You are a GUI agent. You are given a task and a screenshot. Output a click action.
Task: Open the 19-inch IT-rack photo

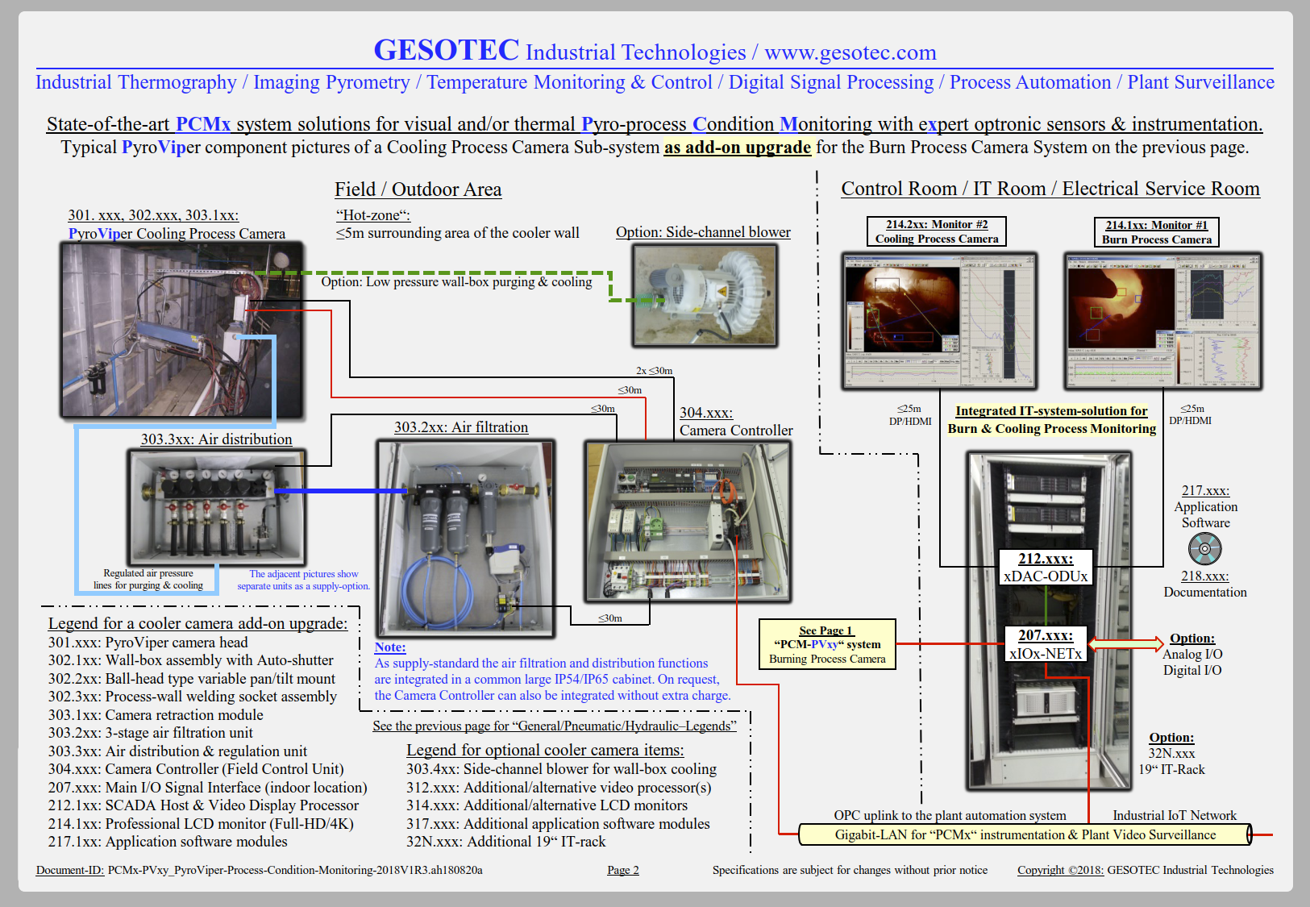[x=1049, y=621]
